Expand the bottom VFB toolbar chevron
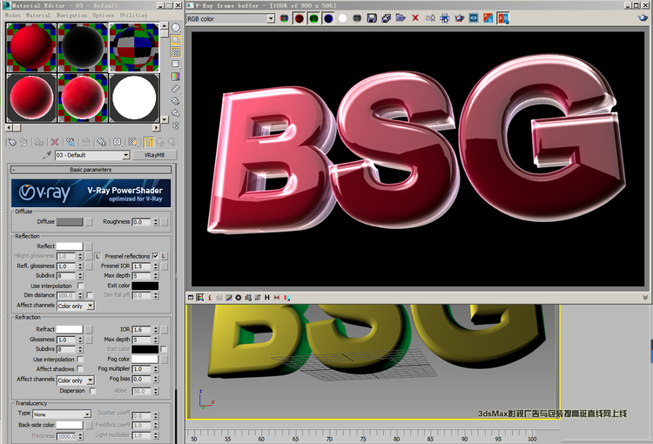 pyautogui.click(x=645, y=298)
